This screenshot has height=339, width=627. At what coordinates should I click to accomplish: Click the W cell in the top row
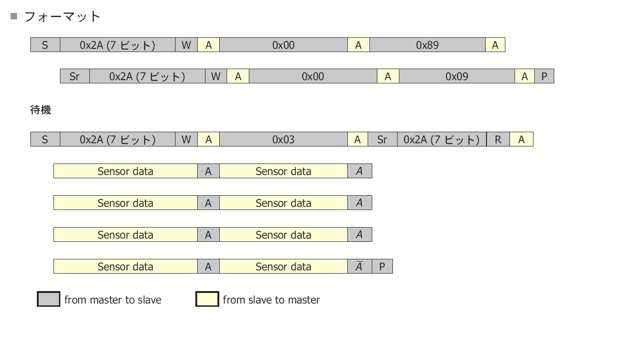[x=186, y=45]
